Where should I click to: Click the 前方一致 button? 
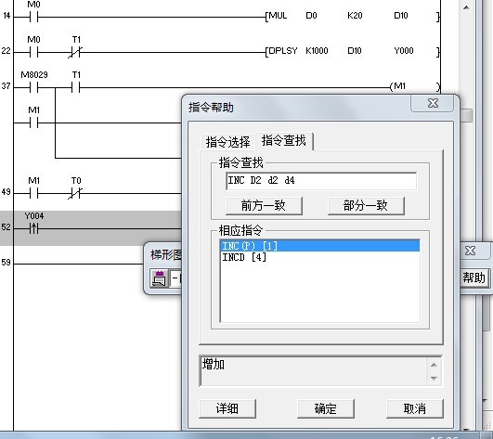coord(264,206)
